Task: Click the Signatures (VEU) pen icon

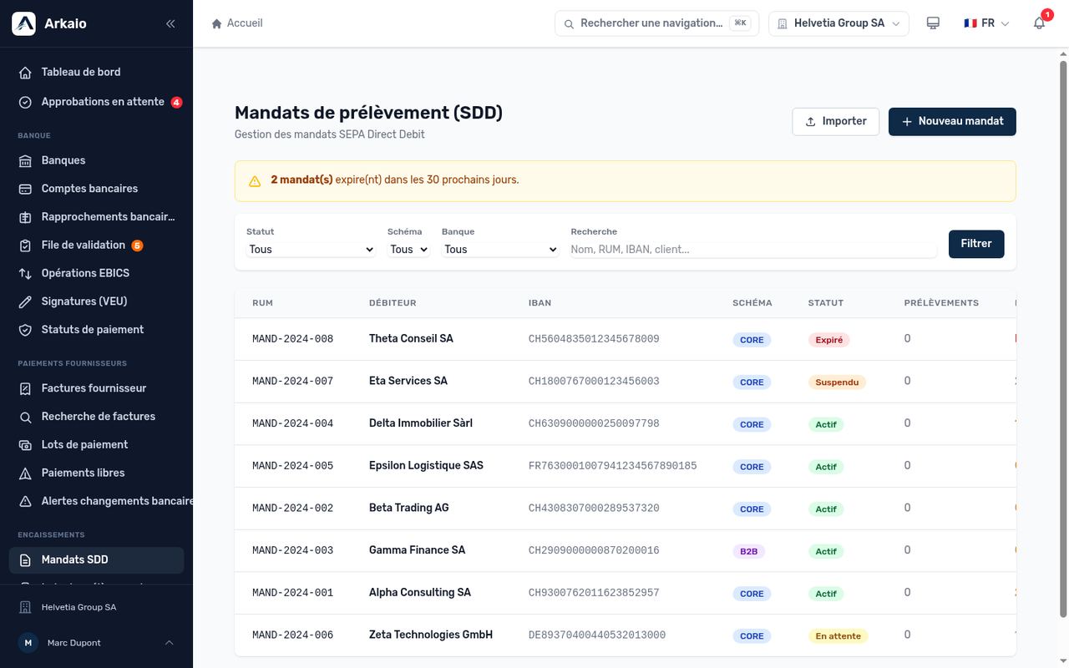Action: click(x=25, y=301)
